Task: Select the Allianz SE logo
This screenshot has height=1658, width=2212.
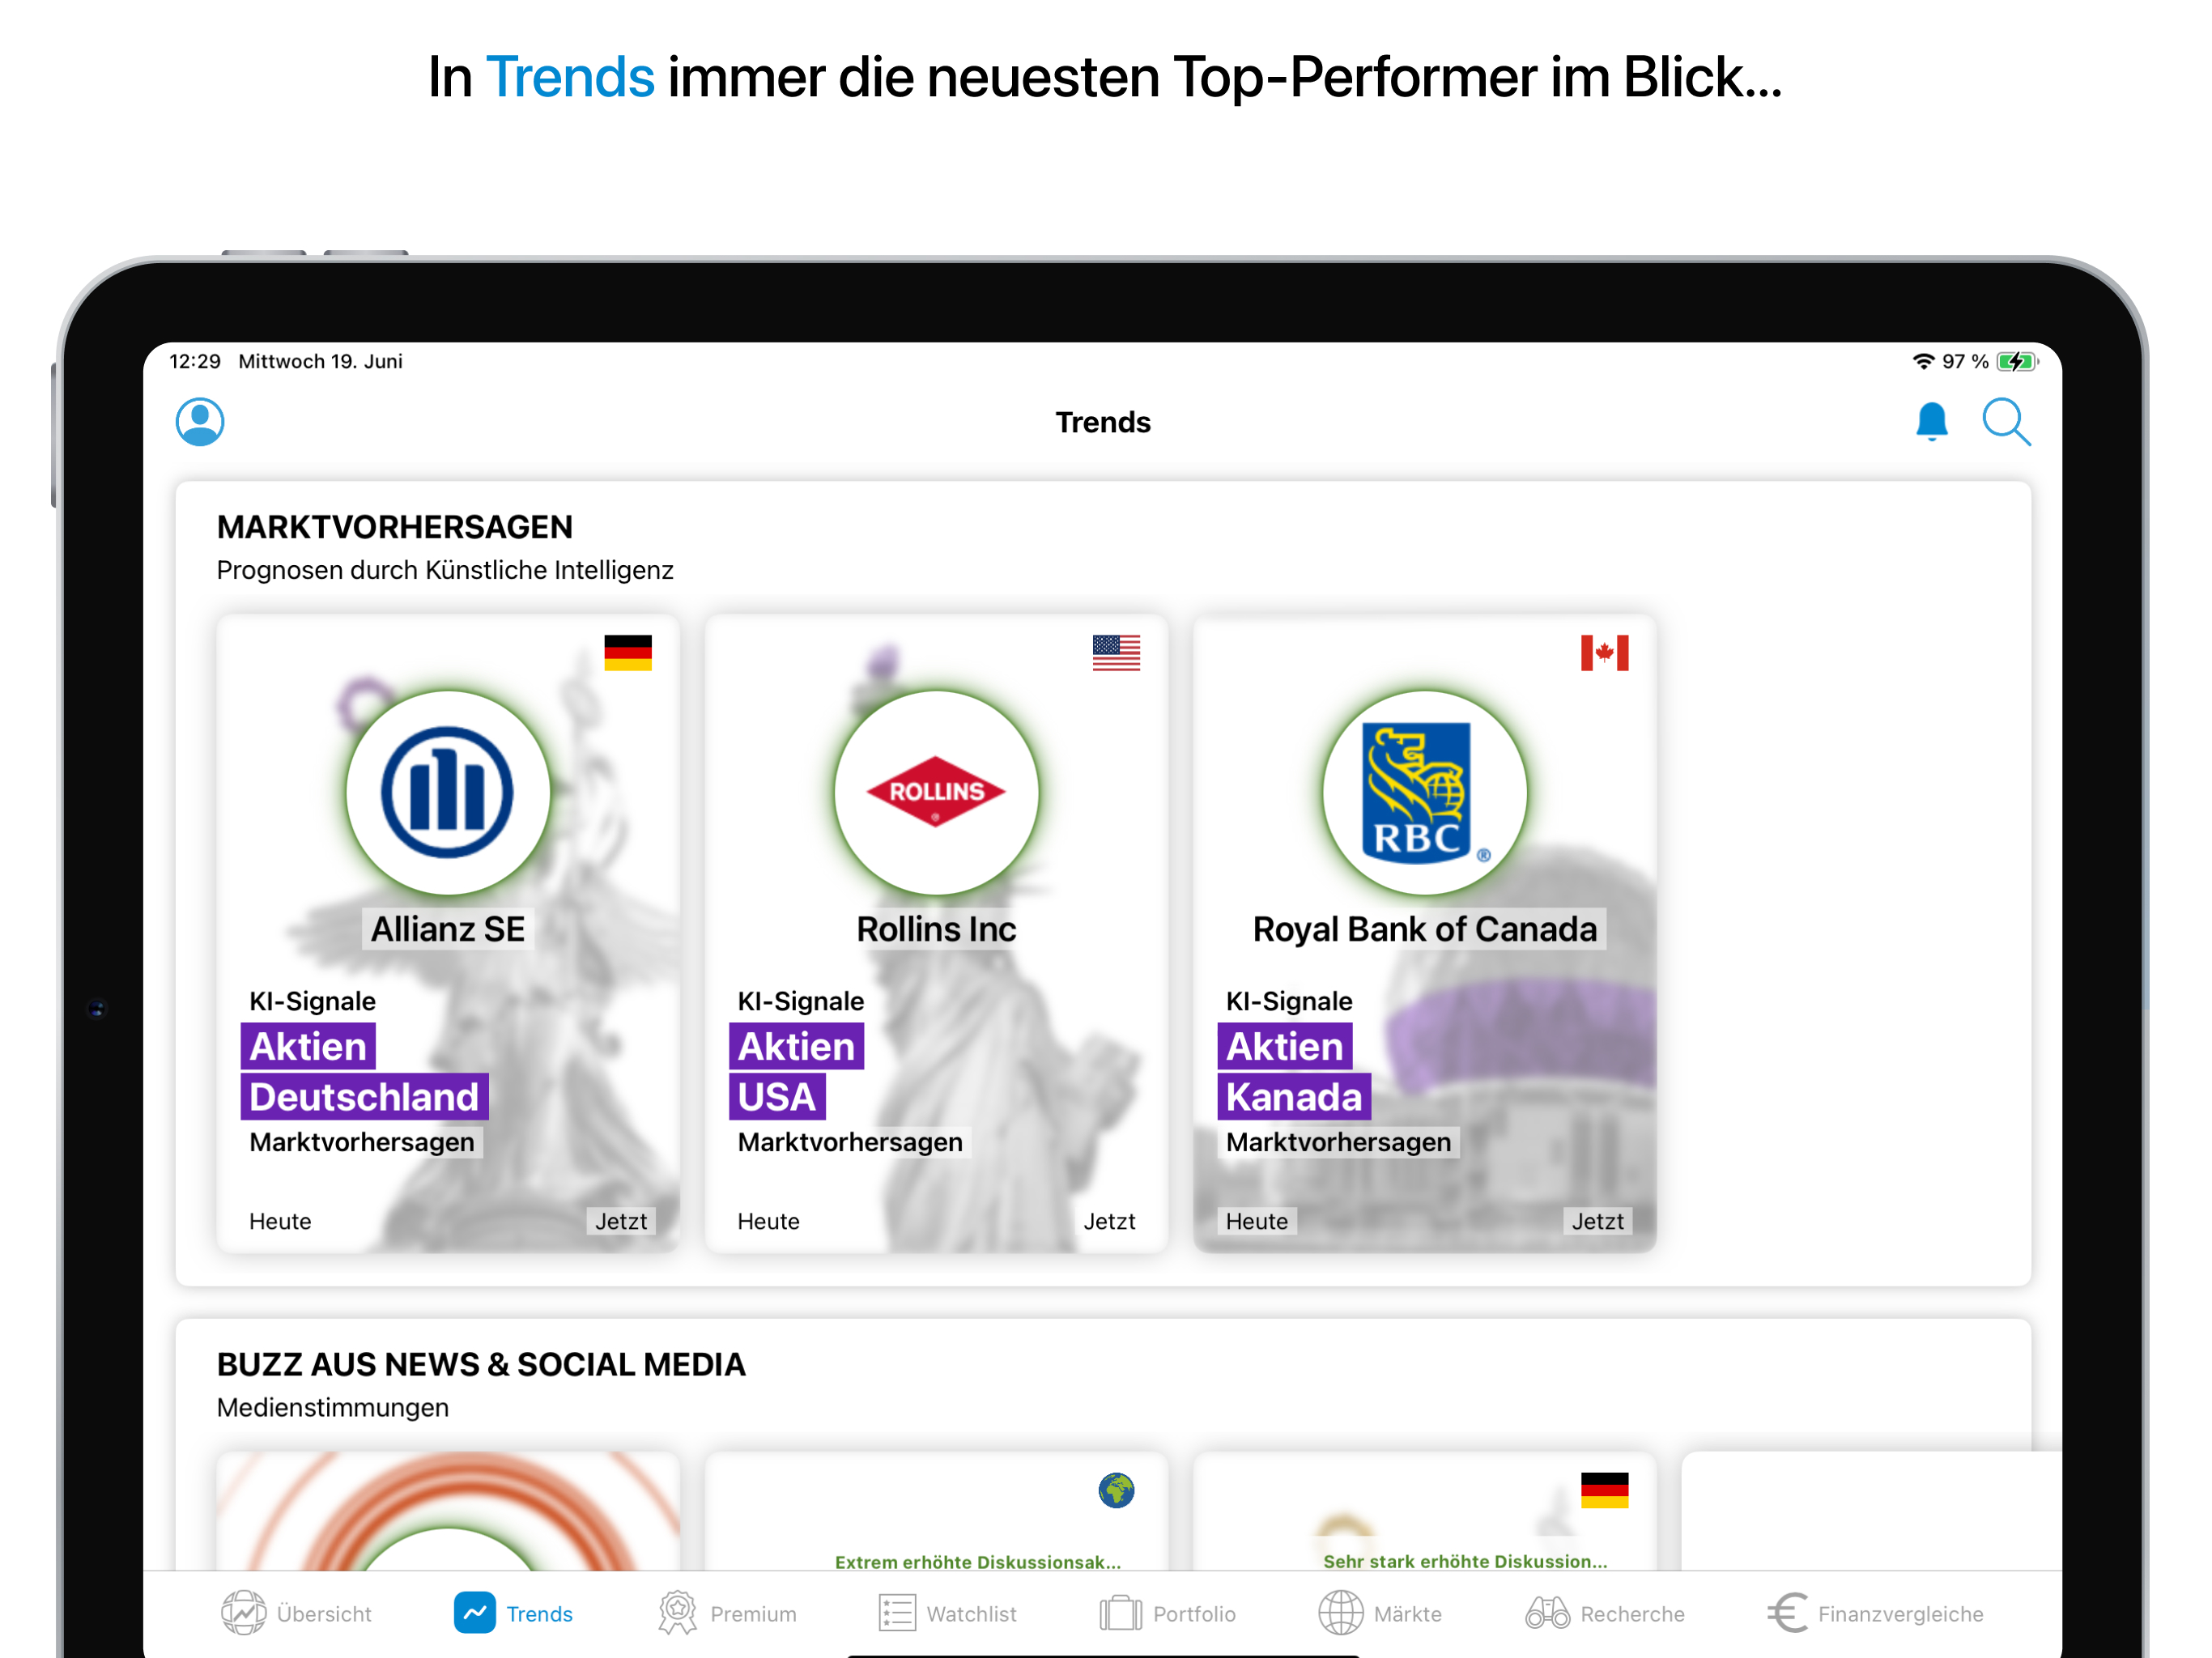Action: click(x=447, y=792)
